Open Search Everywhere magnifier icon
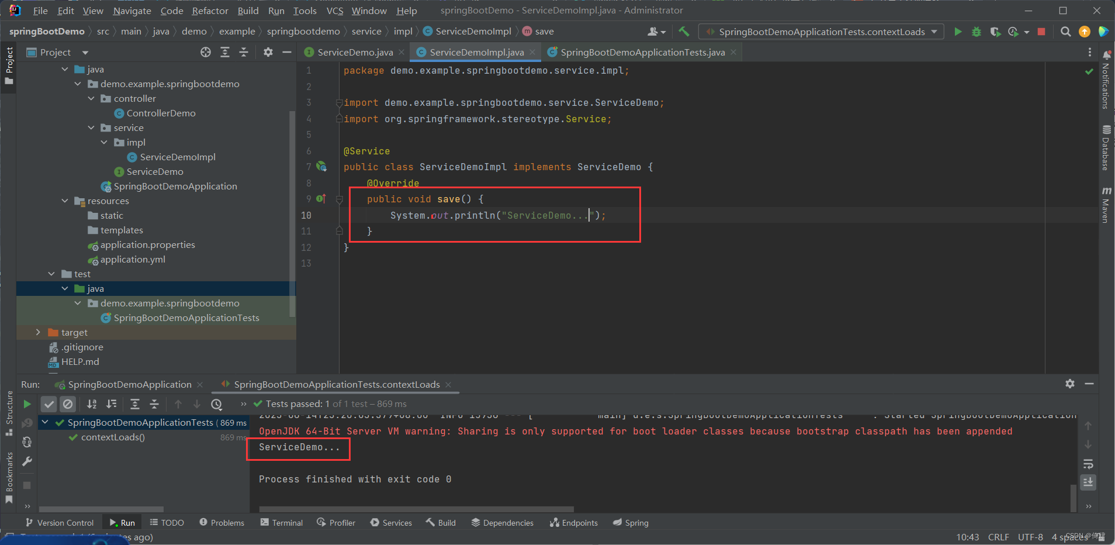This screenshot has width=1115, height=545. click(1066, 32)
